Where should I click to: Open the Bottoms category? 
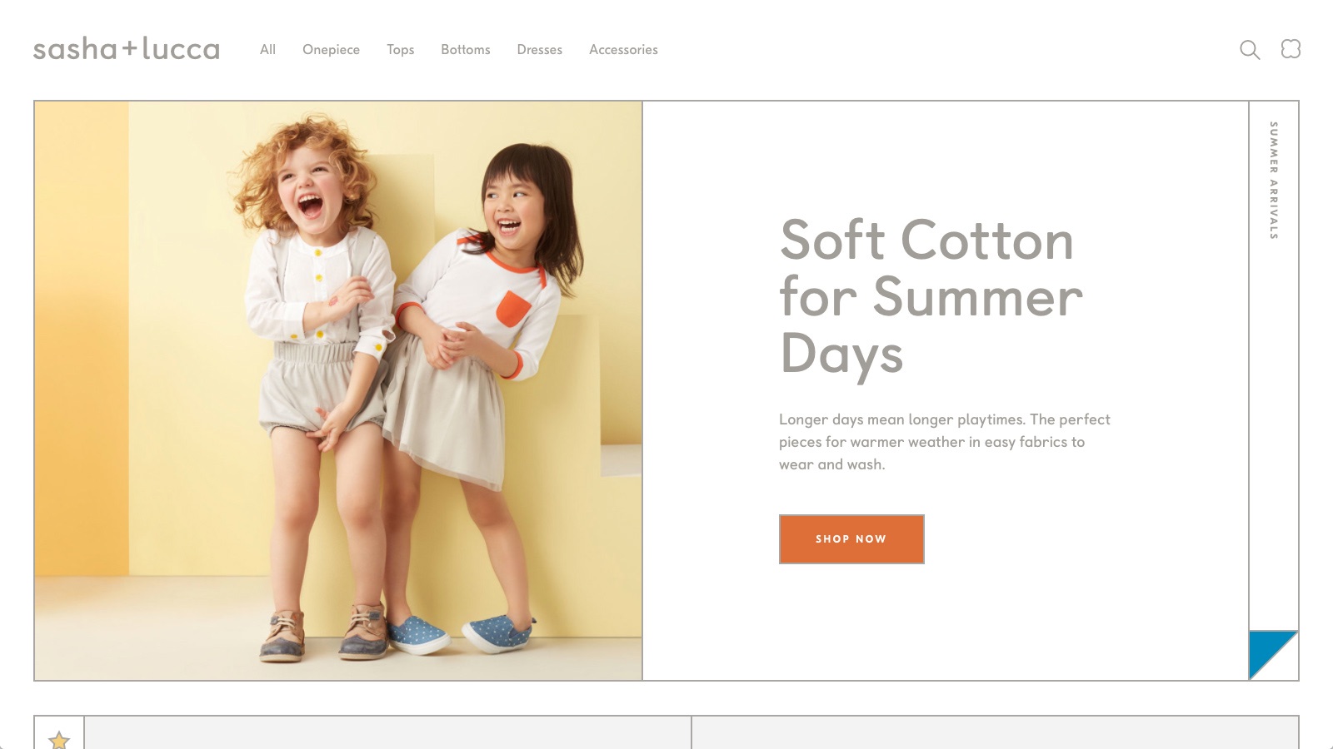pos(466,50)
